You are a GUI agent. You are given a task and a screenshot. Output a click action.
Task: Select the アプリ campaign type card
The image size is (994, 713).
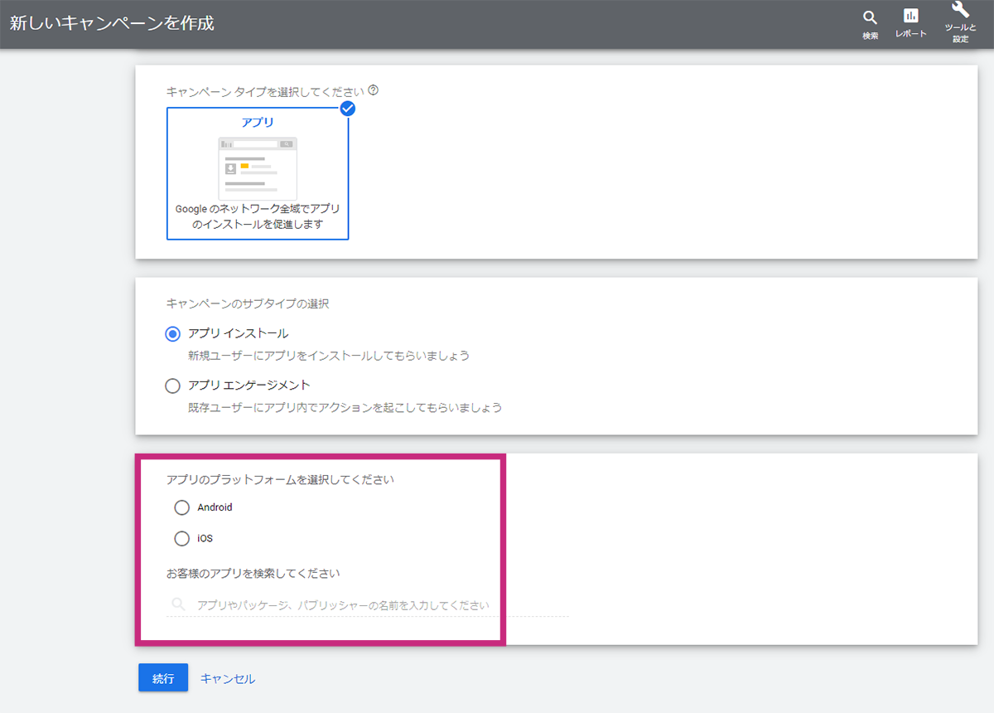(258, 172)
